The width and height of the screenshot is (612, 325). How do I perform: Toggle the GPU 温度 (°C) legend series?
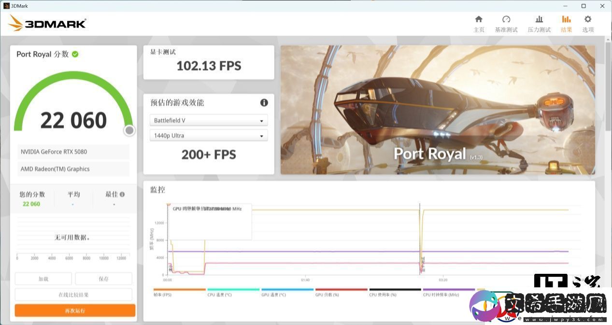click(287, 292)
